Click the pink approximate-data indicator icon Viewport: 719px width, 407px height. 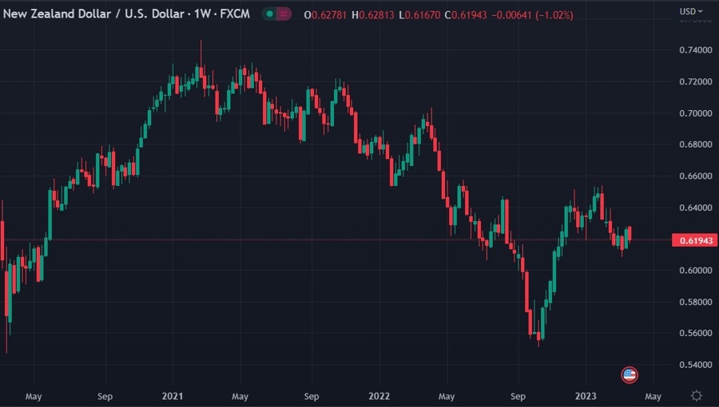coord(284,14)
